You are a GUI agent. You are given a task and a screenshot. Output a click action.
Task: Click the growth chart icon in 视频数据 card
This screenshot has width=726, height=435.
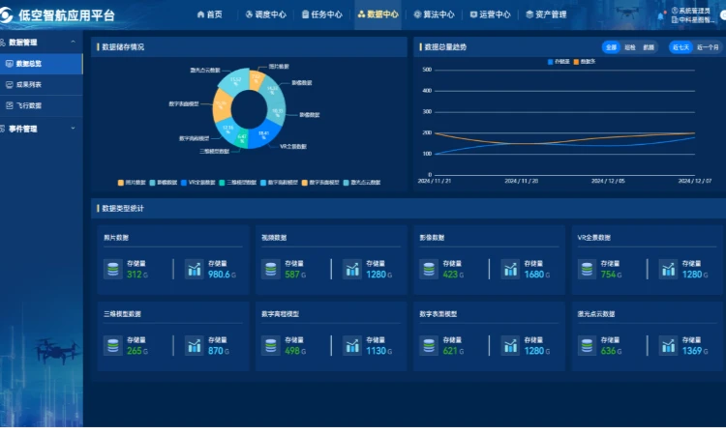[x=352, y=269]
